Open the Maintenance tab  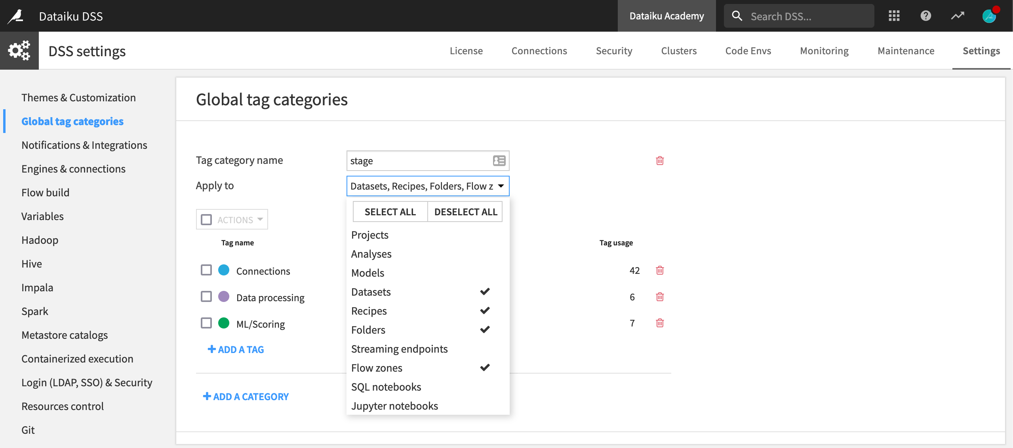tap(906, 51)
